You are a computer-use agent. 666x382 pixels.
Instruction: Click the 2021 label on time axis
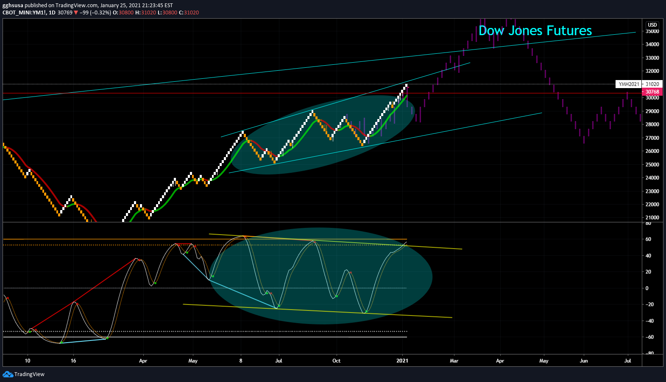click(x=402, y=361)
